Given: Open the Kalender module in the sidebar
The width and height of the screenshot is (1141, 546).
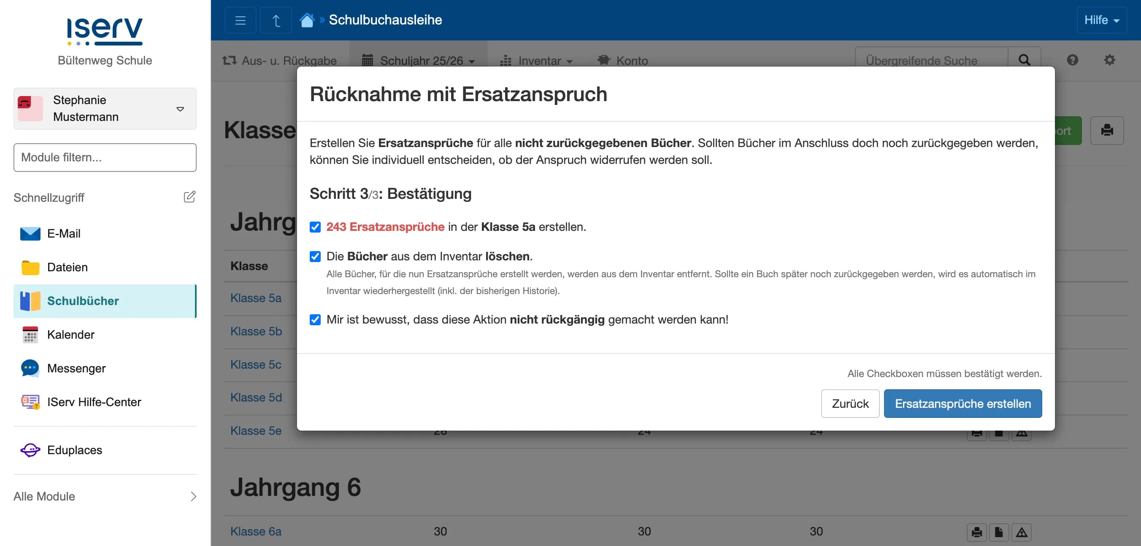Looking at the screenshot, I should (70, 335).
